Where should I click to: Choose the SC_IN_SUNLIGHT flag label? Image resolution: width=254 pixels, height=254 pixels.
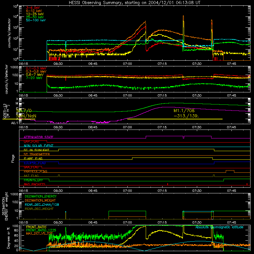tap(37, 150)
